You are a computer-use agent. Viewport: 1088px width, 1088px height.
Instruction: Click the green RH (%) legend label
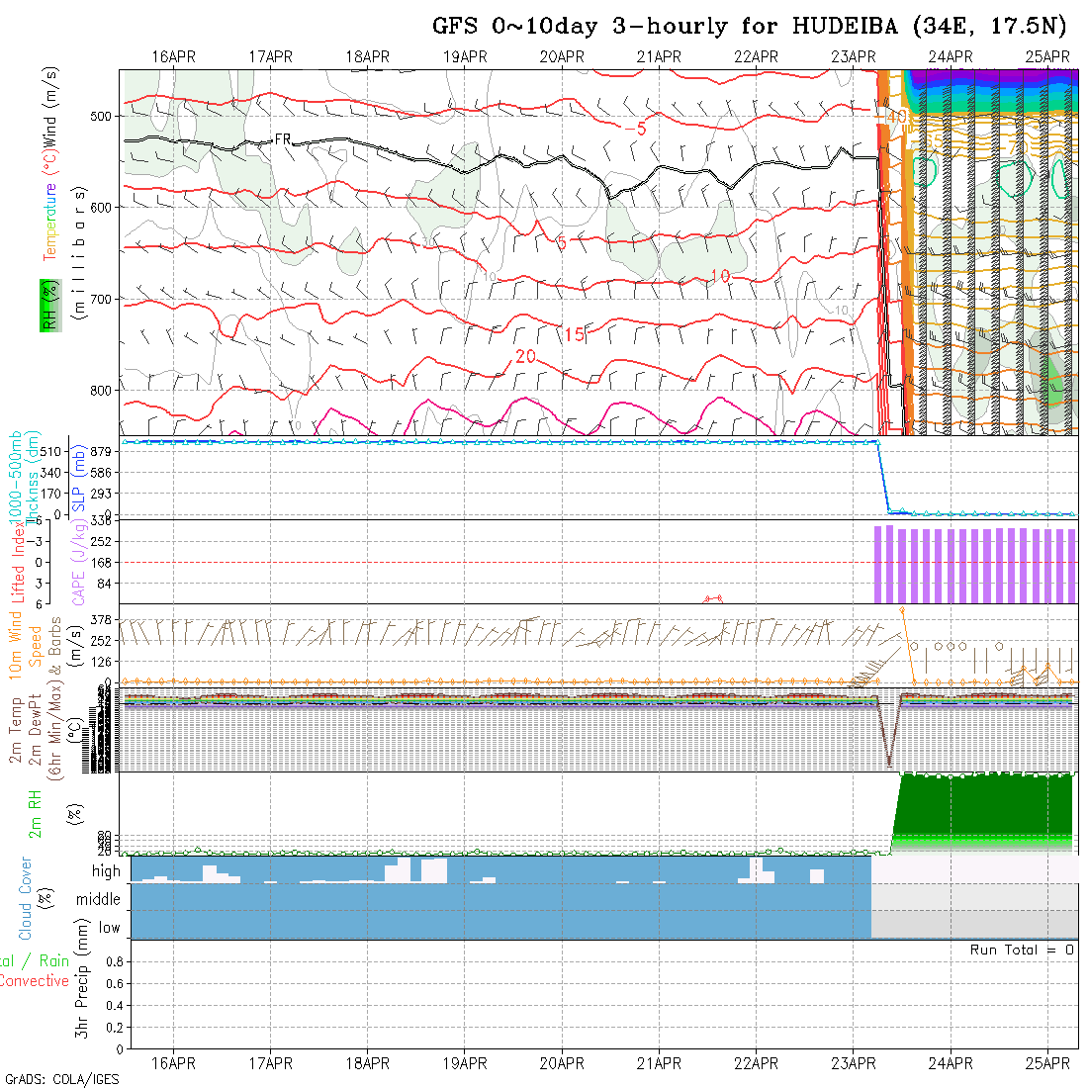50,306
